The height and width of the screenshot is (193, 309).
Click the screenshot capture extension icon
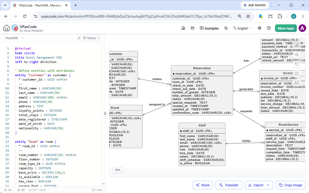pos(270,16)
